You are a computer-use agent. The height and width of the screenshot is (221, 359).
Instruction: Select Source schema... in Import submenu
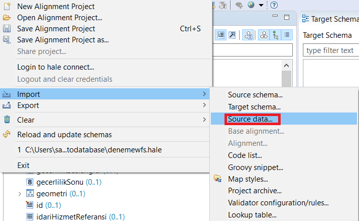(x=255, y=95)
